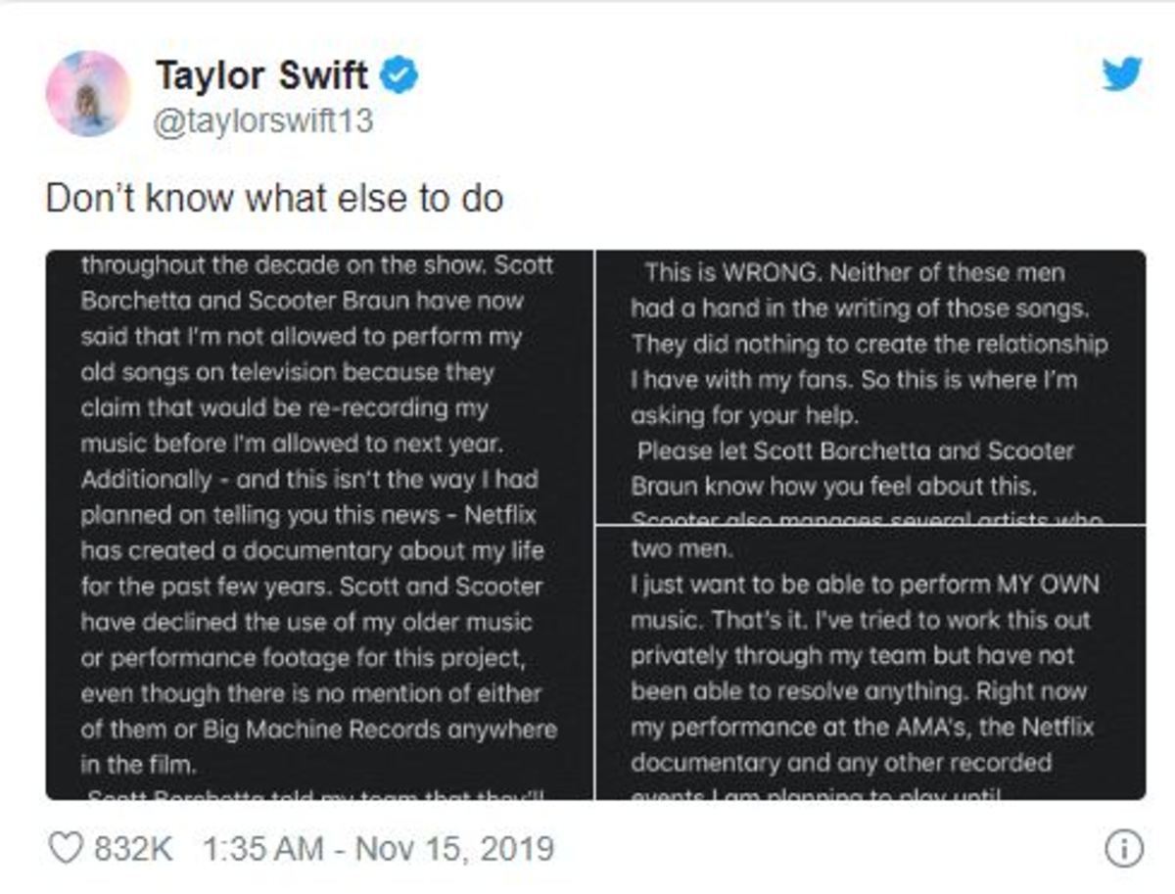Image resolution: width=1175 pixels, height=894 pixels.
Task: Click the blue verified badge
Action: click(x=399, y=74)
